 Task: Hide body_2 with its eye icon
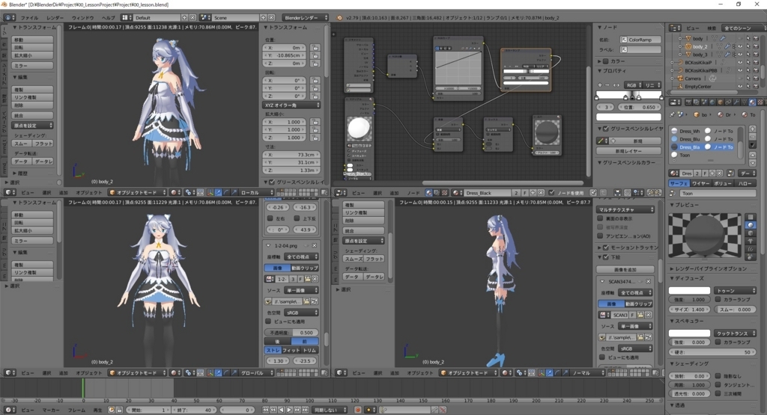[740, 47]
